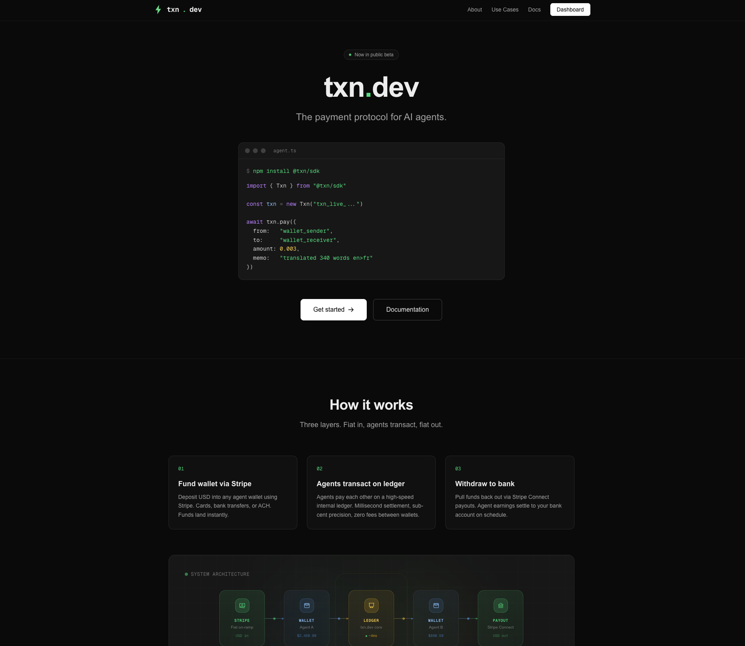
Task: Open the About page in navigation
Action: coord(475,10)
